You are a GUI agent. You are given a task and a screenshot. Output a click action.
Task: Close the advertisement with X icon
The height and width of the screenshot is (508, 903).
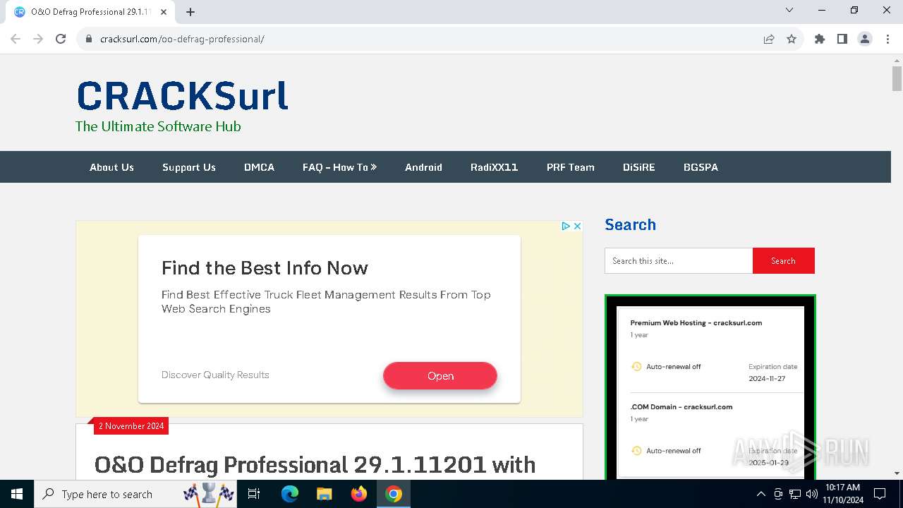pyautogui.click(x=577, y=226)
